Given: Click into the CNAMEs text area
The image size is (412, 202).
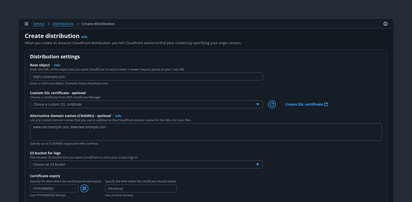Looking at the screenshot, I should coord(206,132).
